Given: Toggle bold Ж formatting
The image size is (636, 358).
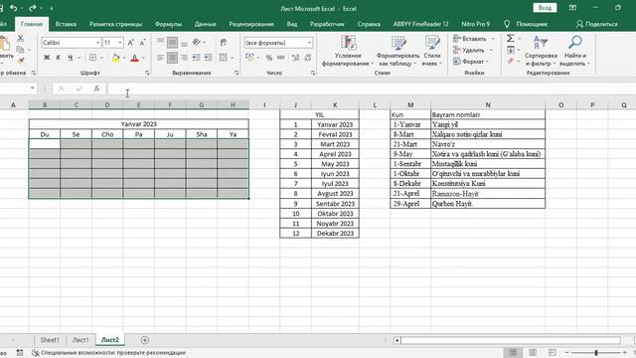Looking at the screenshot, I should pos(47,58).
